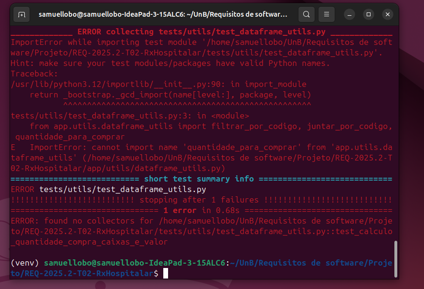
Task: Maximize the terminal window
Action: click(369, 14)
